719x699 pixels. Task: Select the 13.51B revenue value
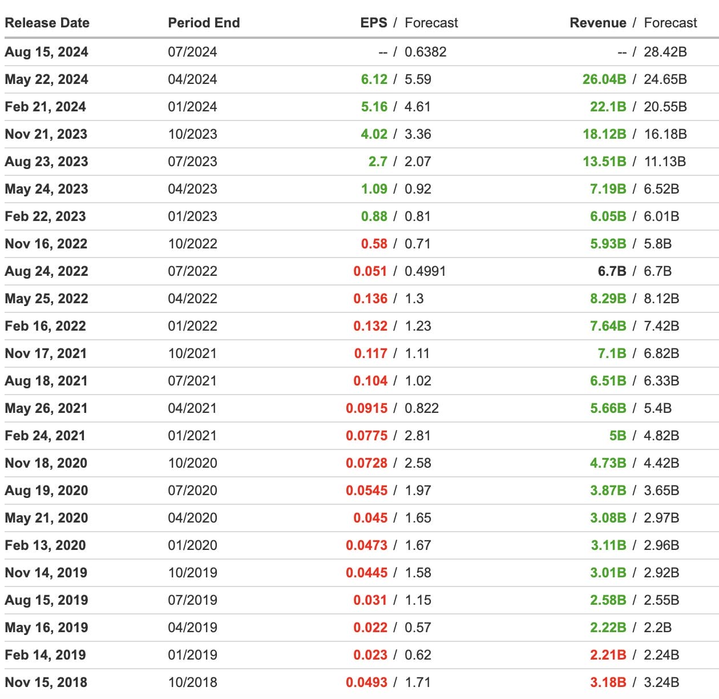[604, 162]
